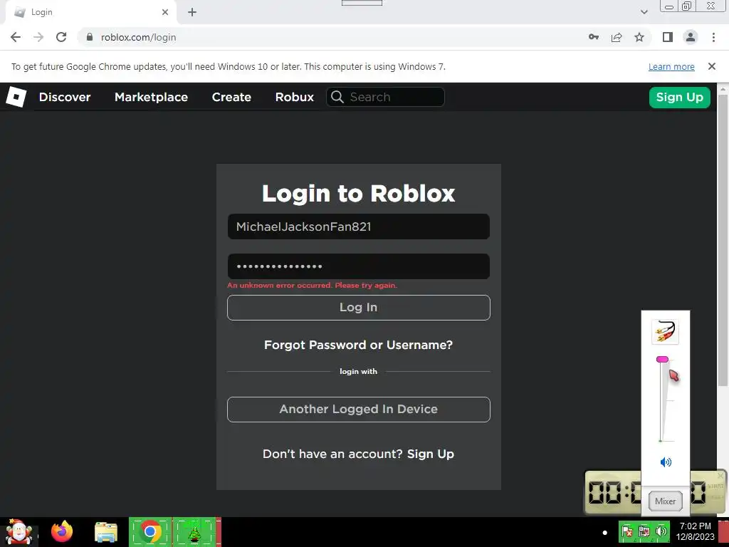The image size is (729, 547).
Task: Open the audio device cable icon
Action: tap(665, 332)
